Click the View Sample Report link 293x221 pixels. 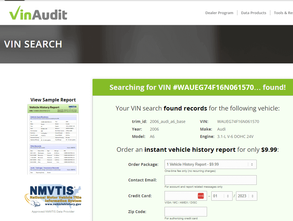53,100
